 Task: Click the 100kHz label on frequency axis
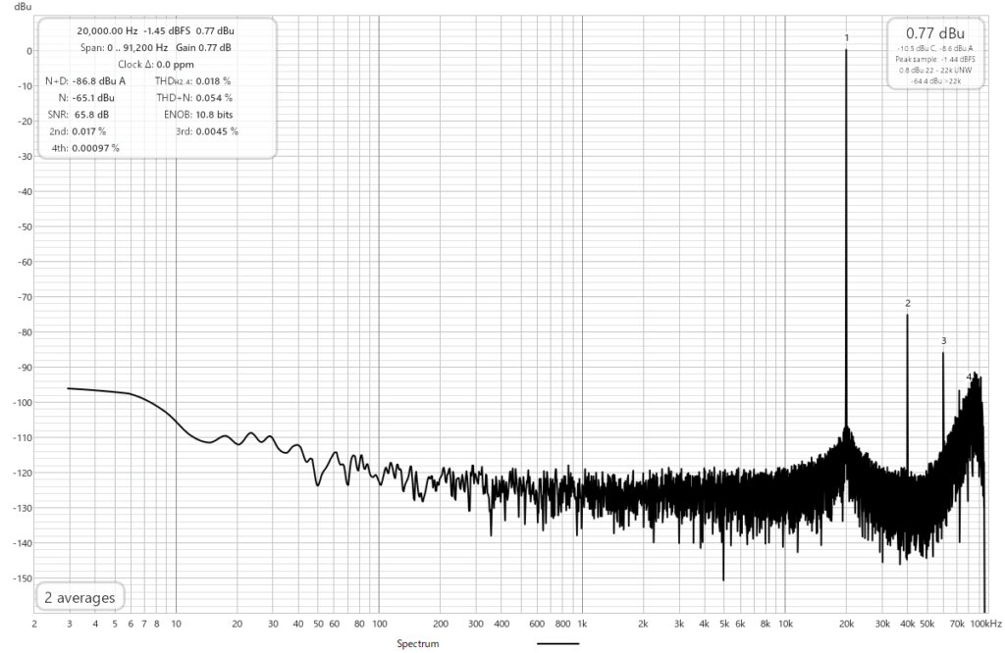(984, 624)
